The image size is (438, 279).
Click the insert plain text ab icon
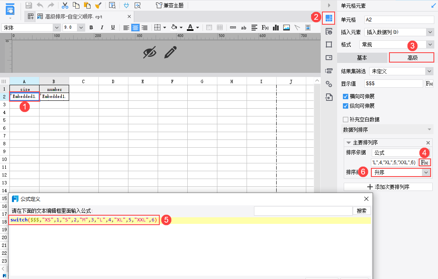click(244, 28)
